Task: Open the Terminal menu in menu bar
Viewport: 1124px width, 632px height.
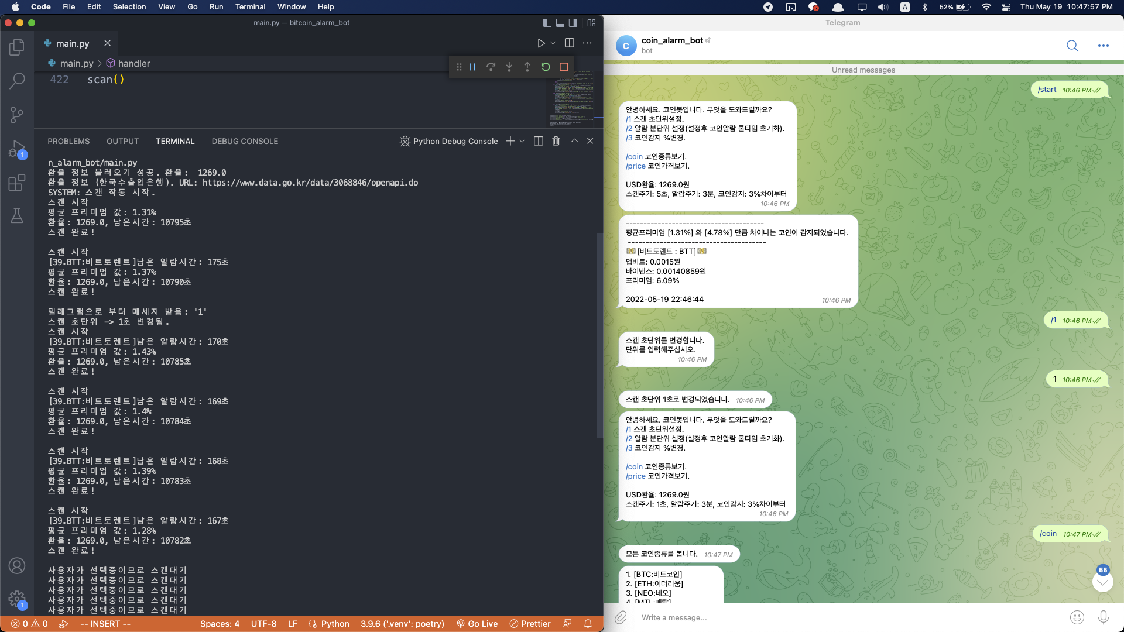Action: pyautogui.click(x=250, y=6)
